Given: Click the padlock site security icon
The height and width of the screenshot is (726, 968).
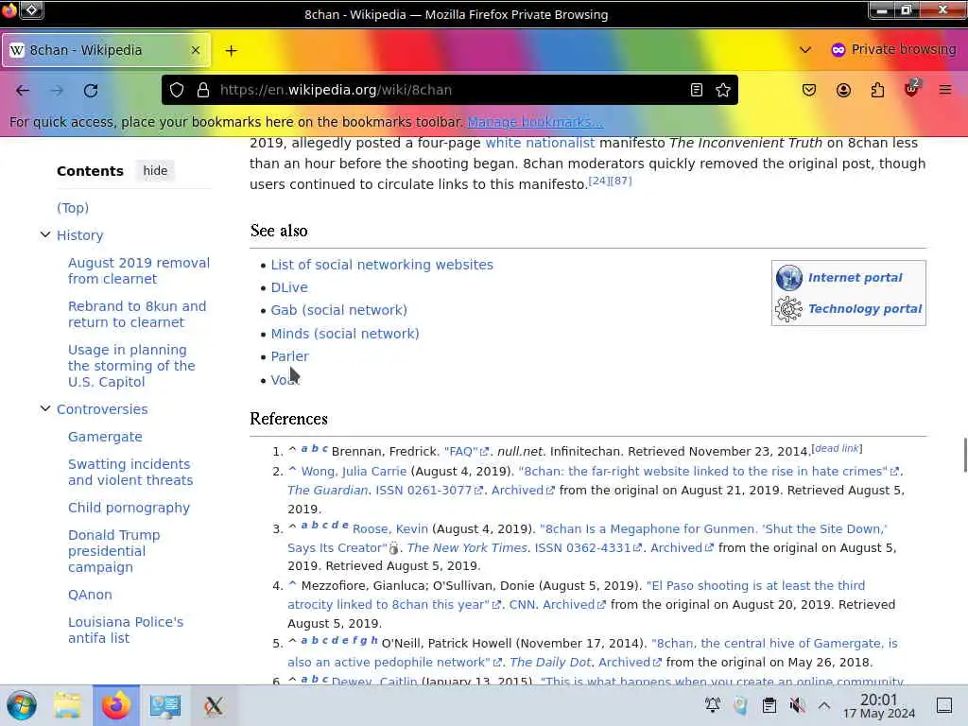Looking at the screenshot, I should click(202, 90).
